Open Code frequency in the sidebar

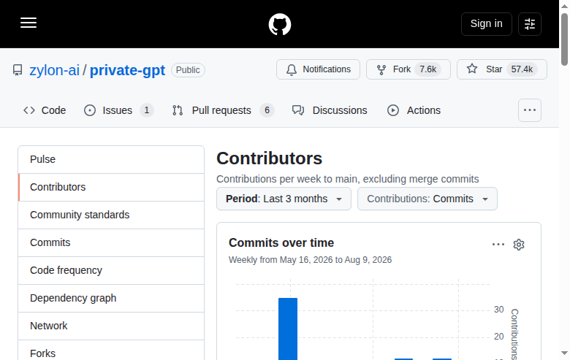pyautogui.click(x=111, y=270)
